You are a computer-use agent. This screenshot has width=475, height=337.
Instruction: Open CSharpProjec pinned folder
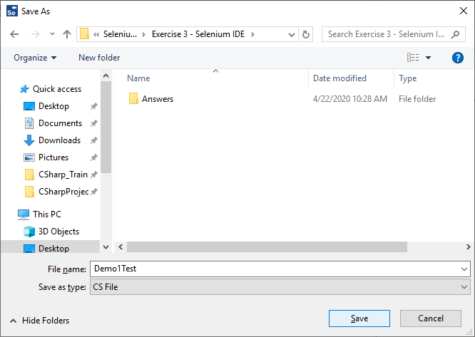[63, 192]
